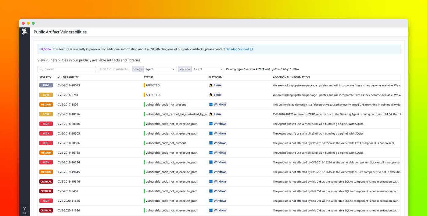
Task: Click the HIGH severity badge for CVE-2018-20346
Action: click(x=46, y=124)
